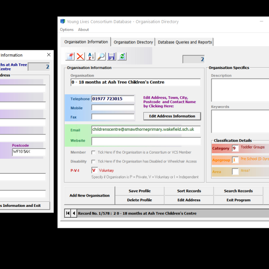Click the pin new record toolbar icon

(70, 57)
